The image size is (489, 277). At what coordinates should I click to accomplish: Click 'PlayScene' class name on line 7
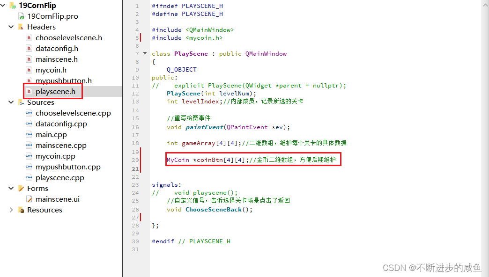[191, 54]
